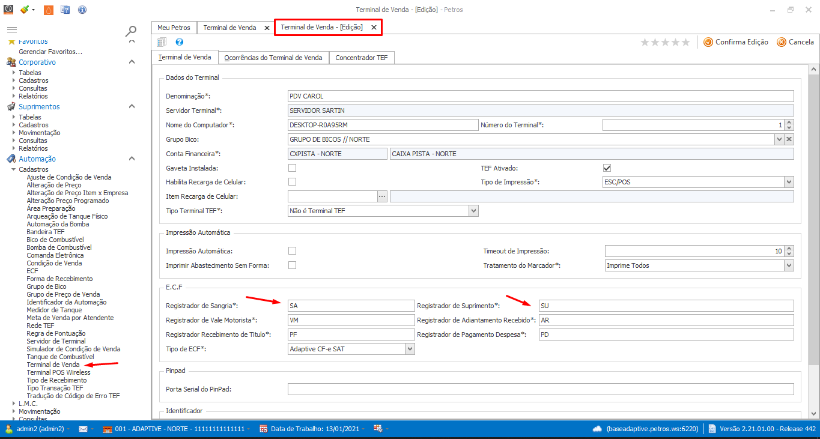
Task: Open Forma de Recebimento in sidebar
Action: pyautogui.click(x=59, y=279)
